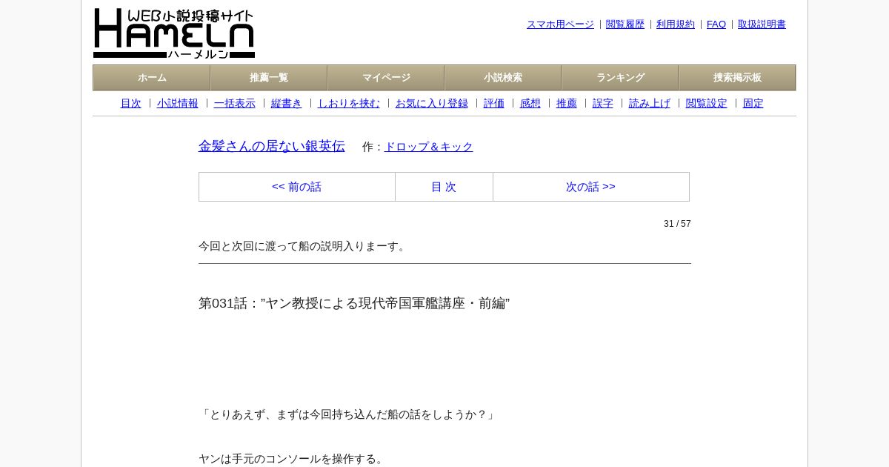Click the line ヤンは手元のコンソールを操作する。
This screenshot has height=467, width=889.
point(293,459)
